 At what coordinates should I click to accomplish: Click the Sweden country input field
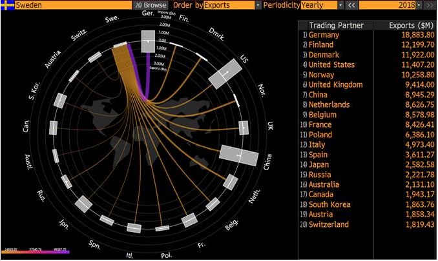pyautogui.click(x=73, y=5)
